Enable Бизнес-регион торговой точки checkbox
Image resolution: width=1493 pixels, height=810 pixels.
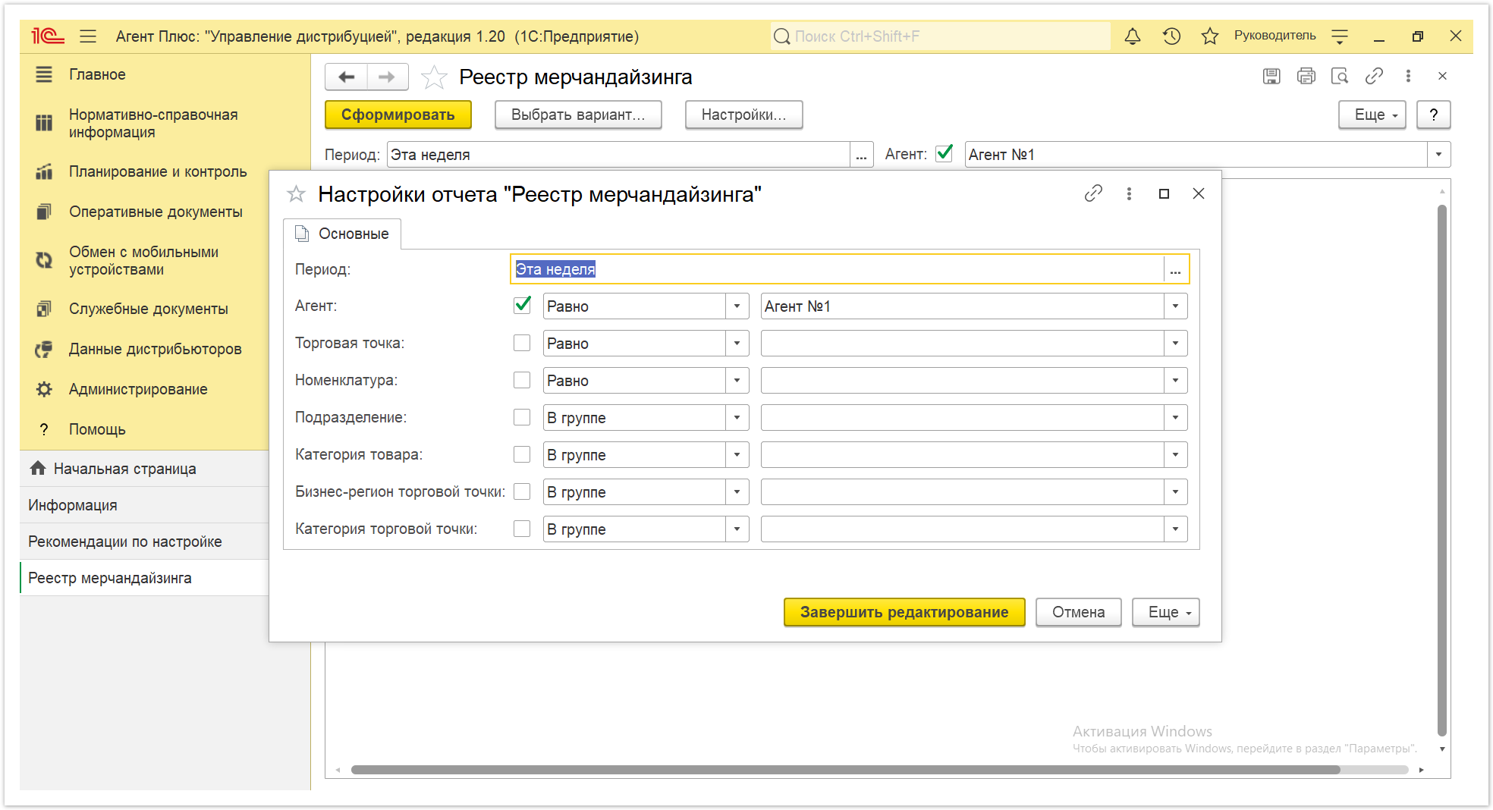point(522,491)
